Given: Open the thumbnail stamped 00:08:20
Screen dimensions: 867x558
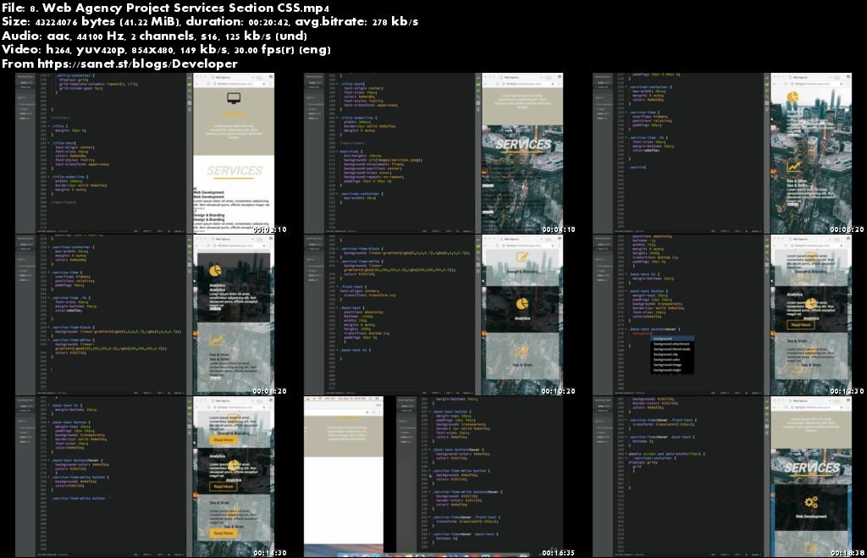Looking at the screenshot, I should coord(145,315).
